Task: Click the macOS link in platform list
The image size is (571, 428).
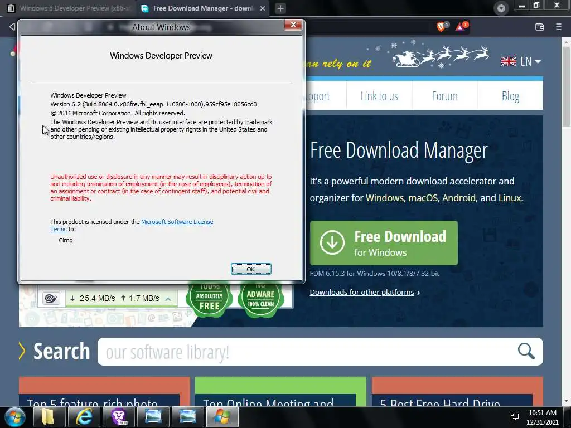Action: 423,198
